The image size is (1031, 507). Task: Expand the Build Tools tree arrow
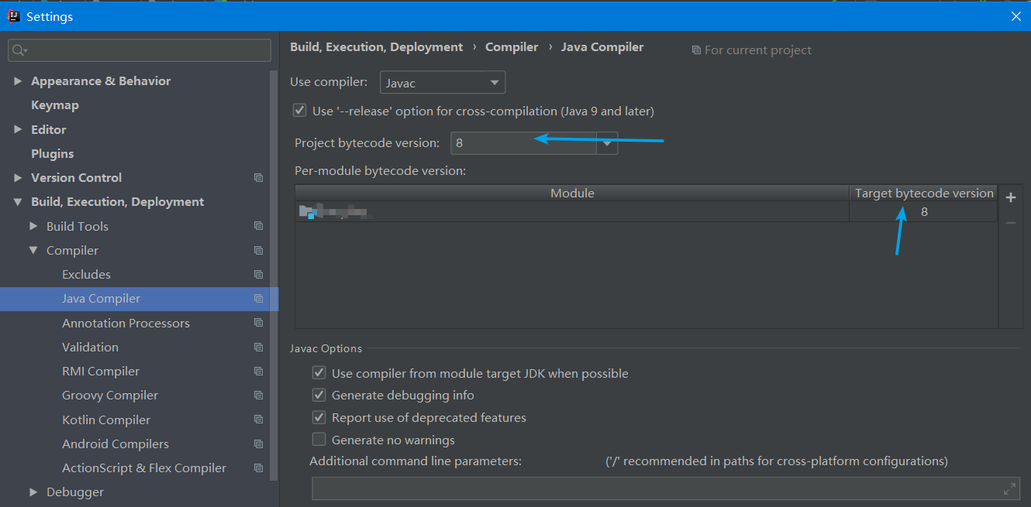[33, 226]
